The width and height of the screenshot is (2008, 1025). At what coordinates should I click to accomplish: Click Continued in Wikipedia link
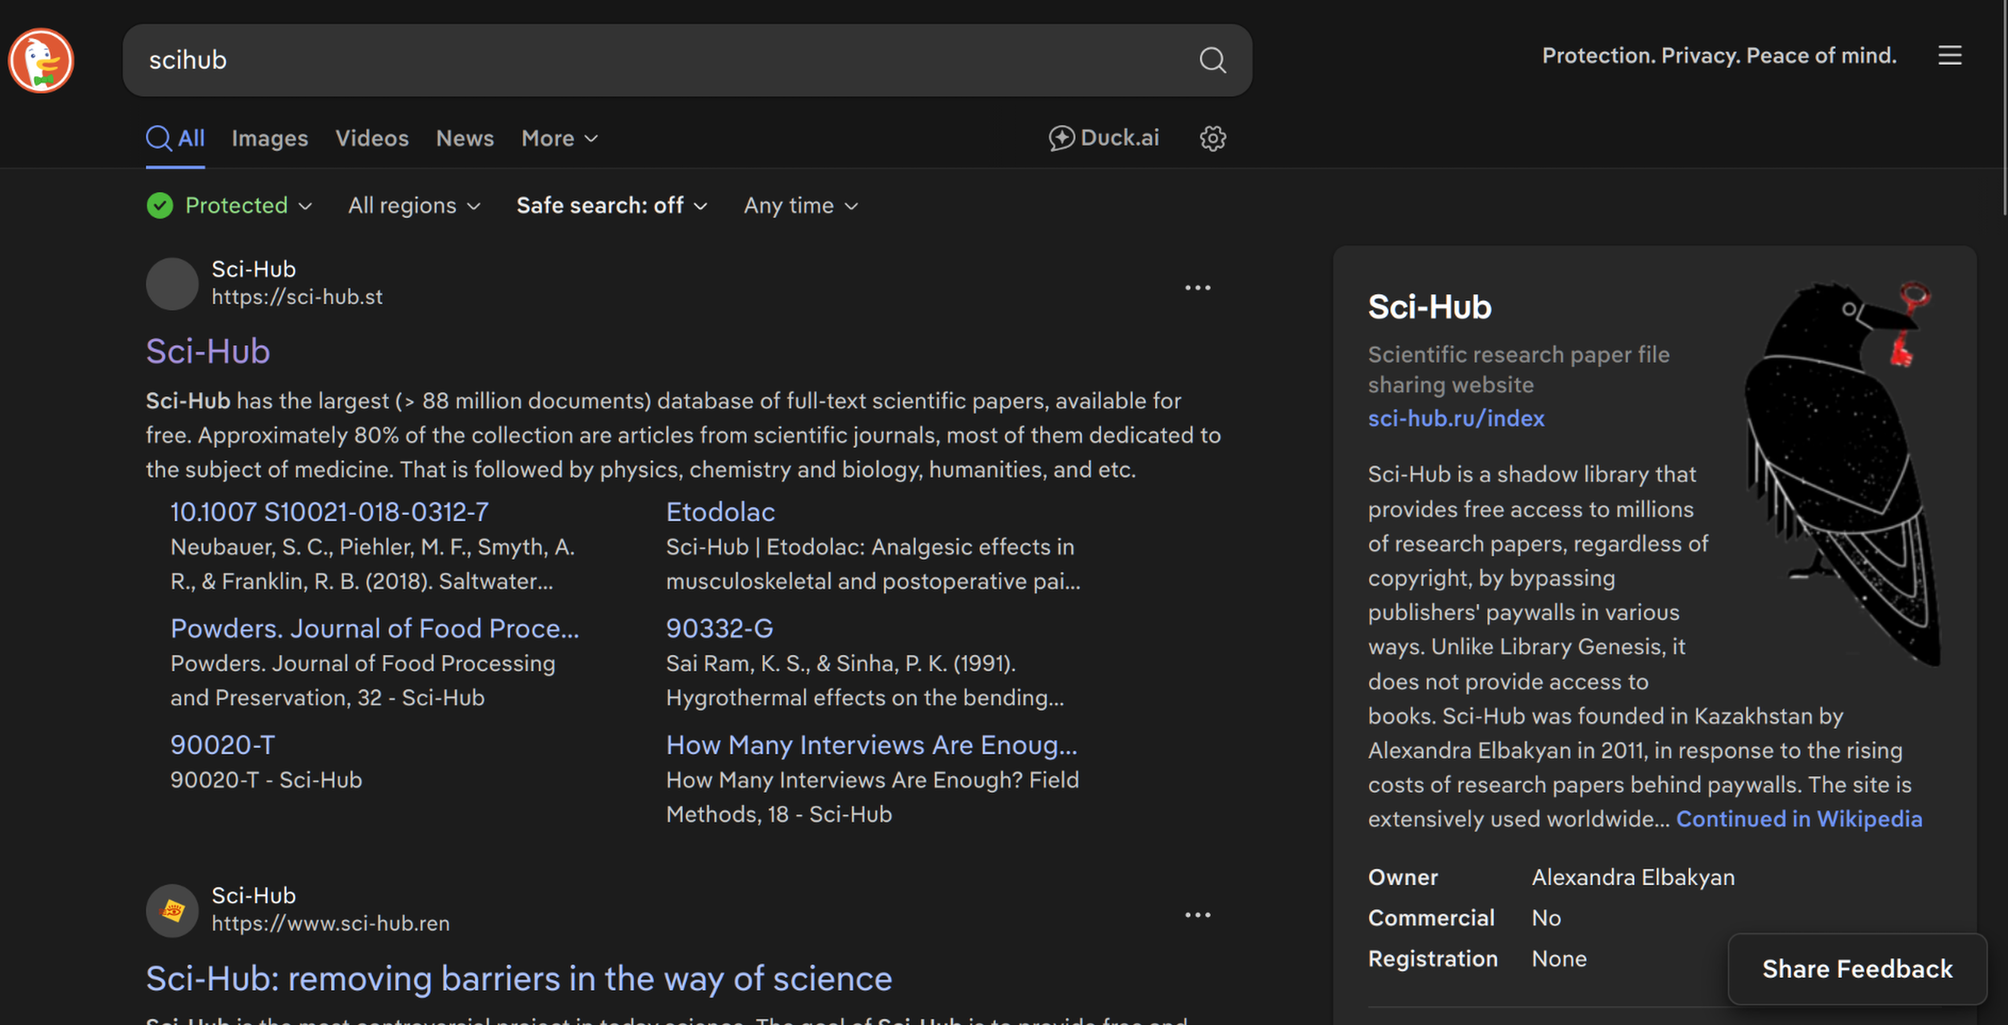click(1799, 819)
